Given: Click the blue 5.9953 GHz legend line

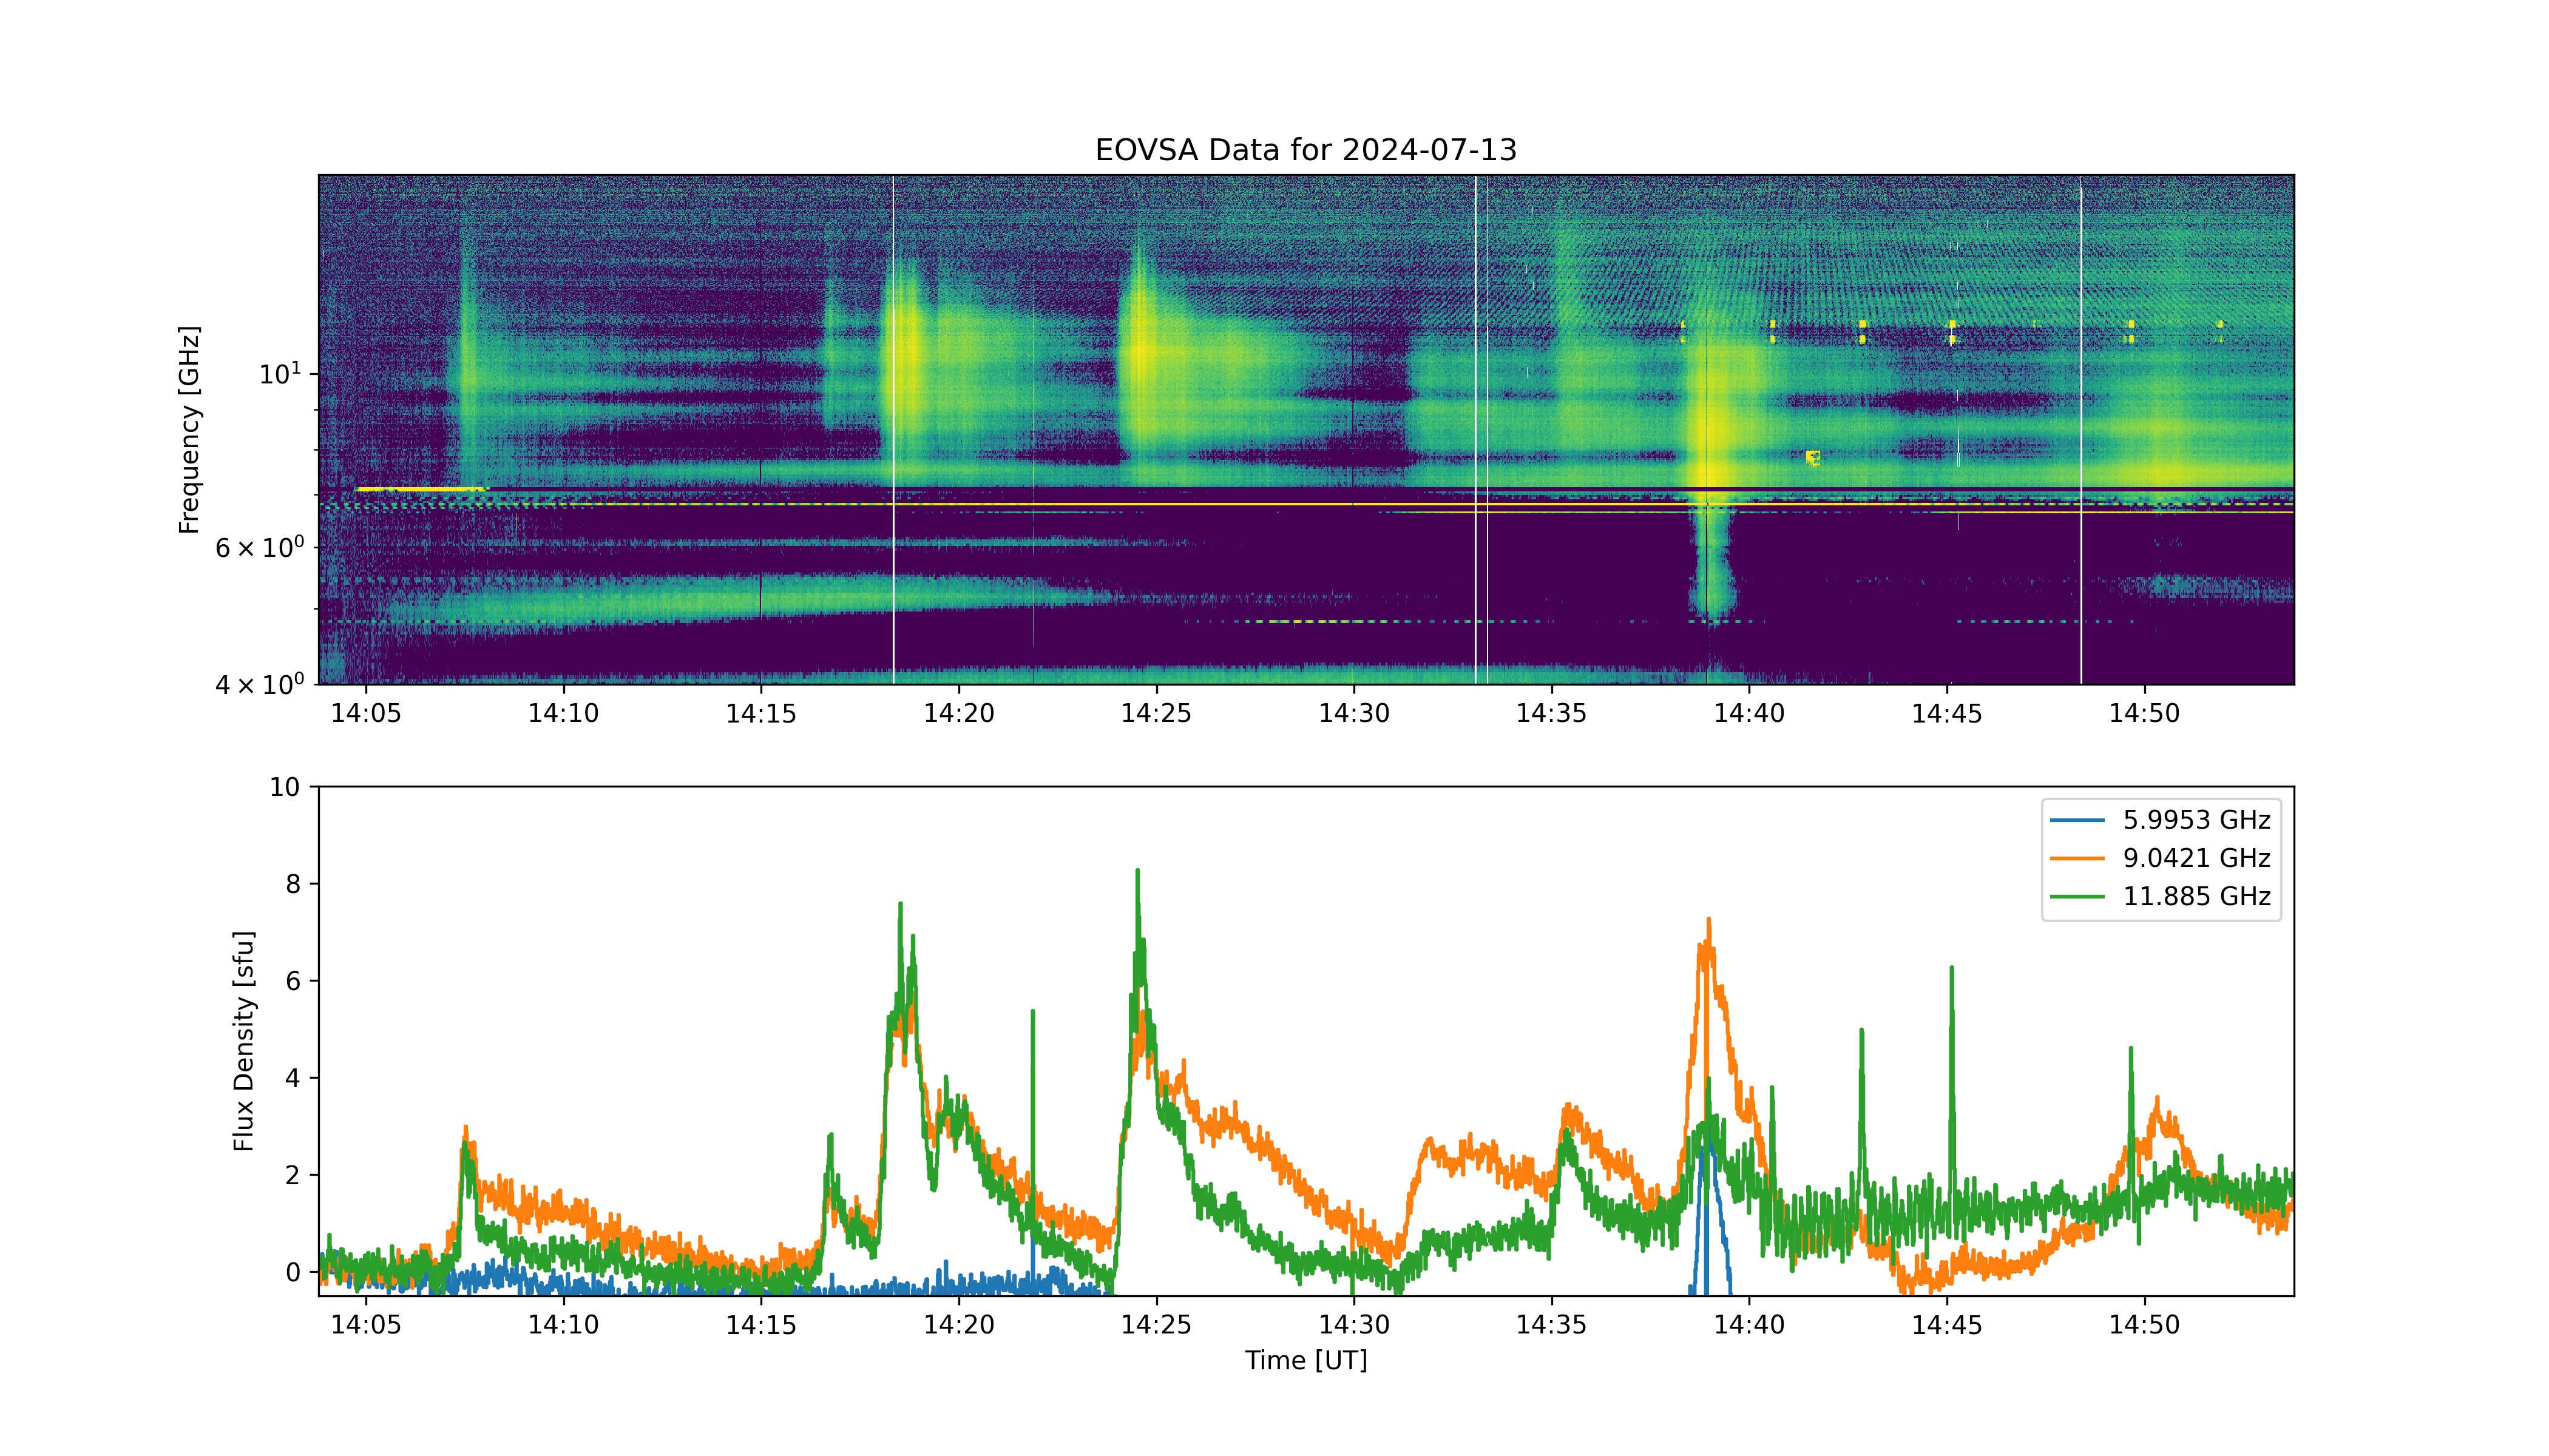Looking at the screenshot, I should (2078, 820).
